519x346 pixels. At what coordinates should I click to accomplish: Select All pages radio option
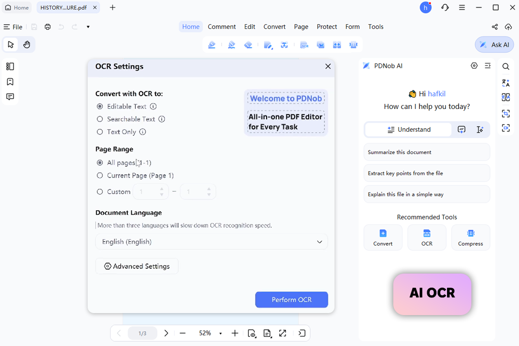coord(100,163)
